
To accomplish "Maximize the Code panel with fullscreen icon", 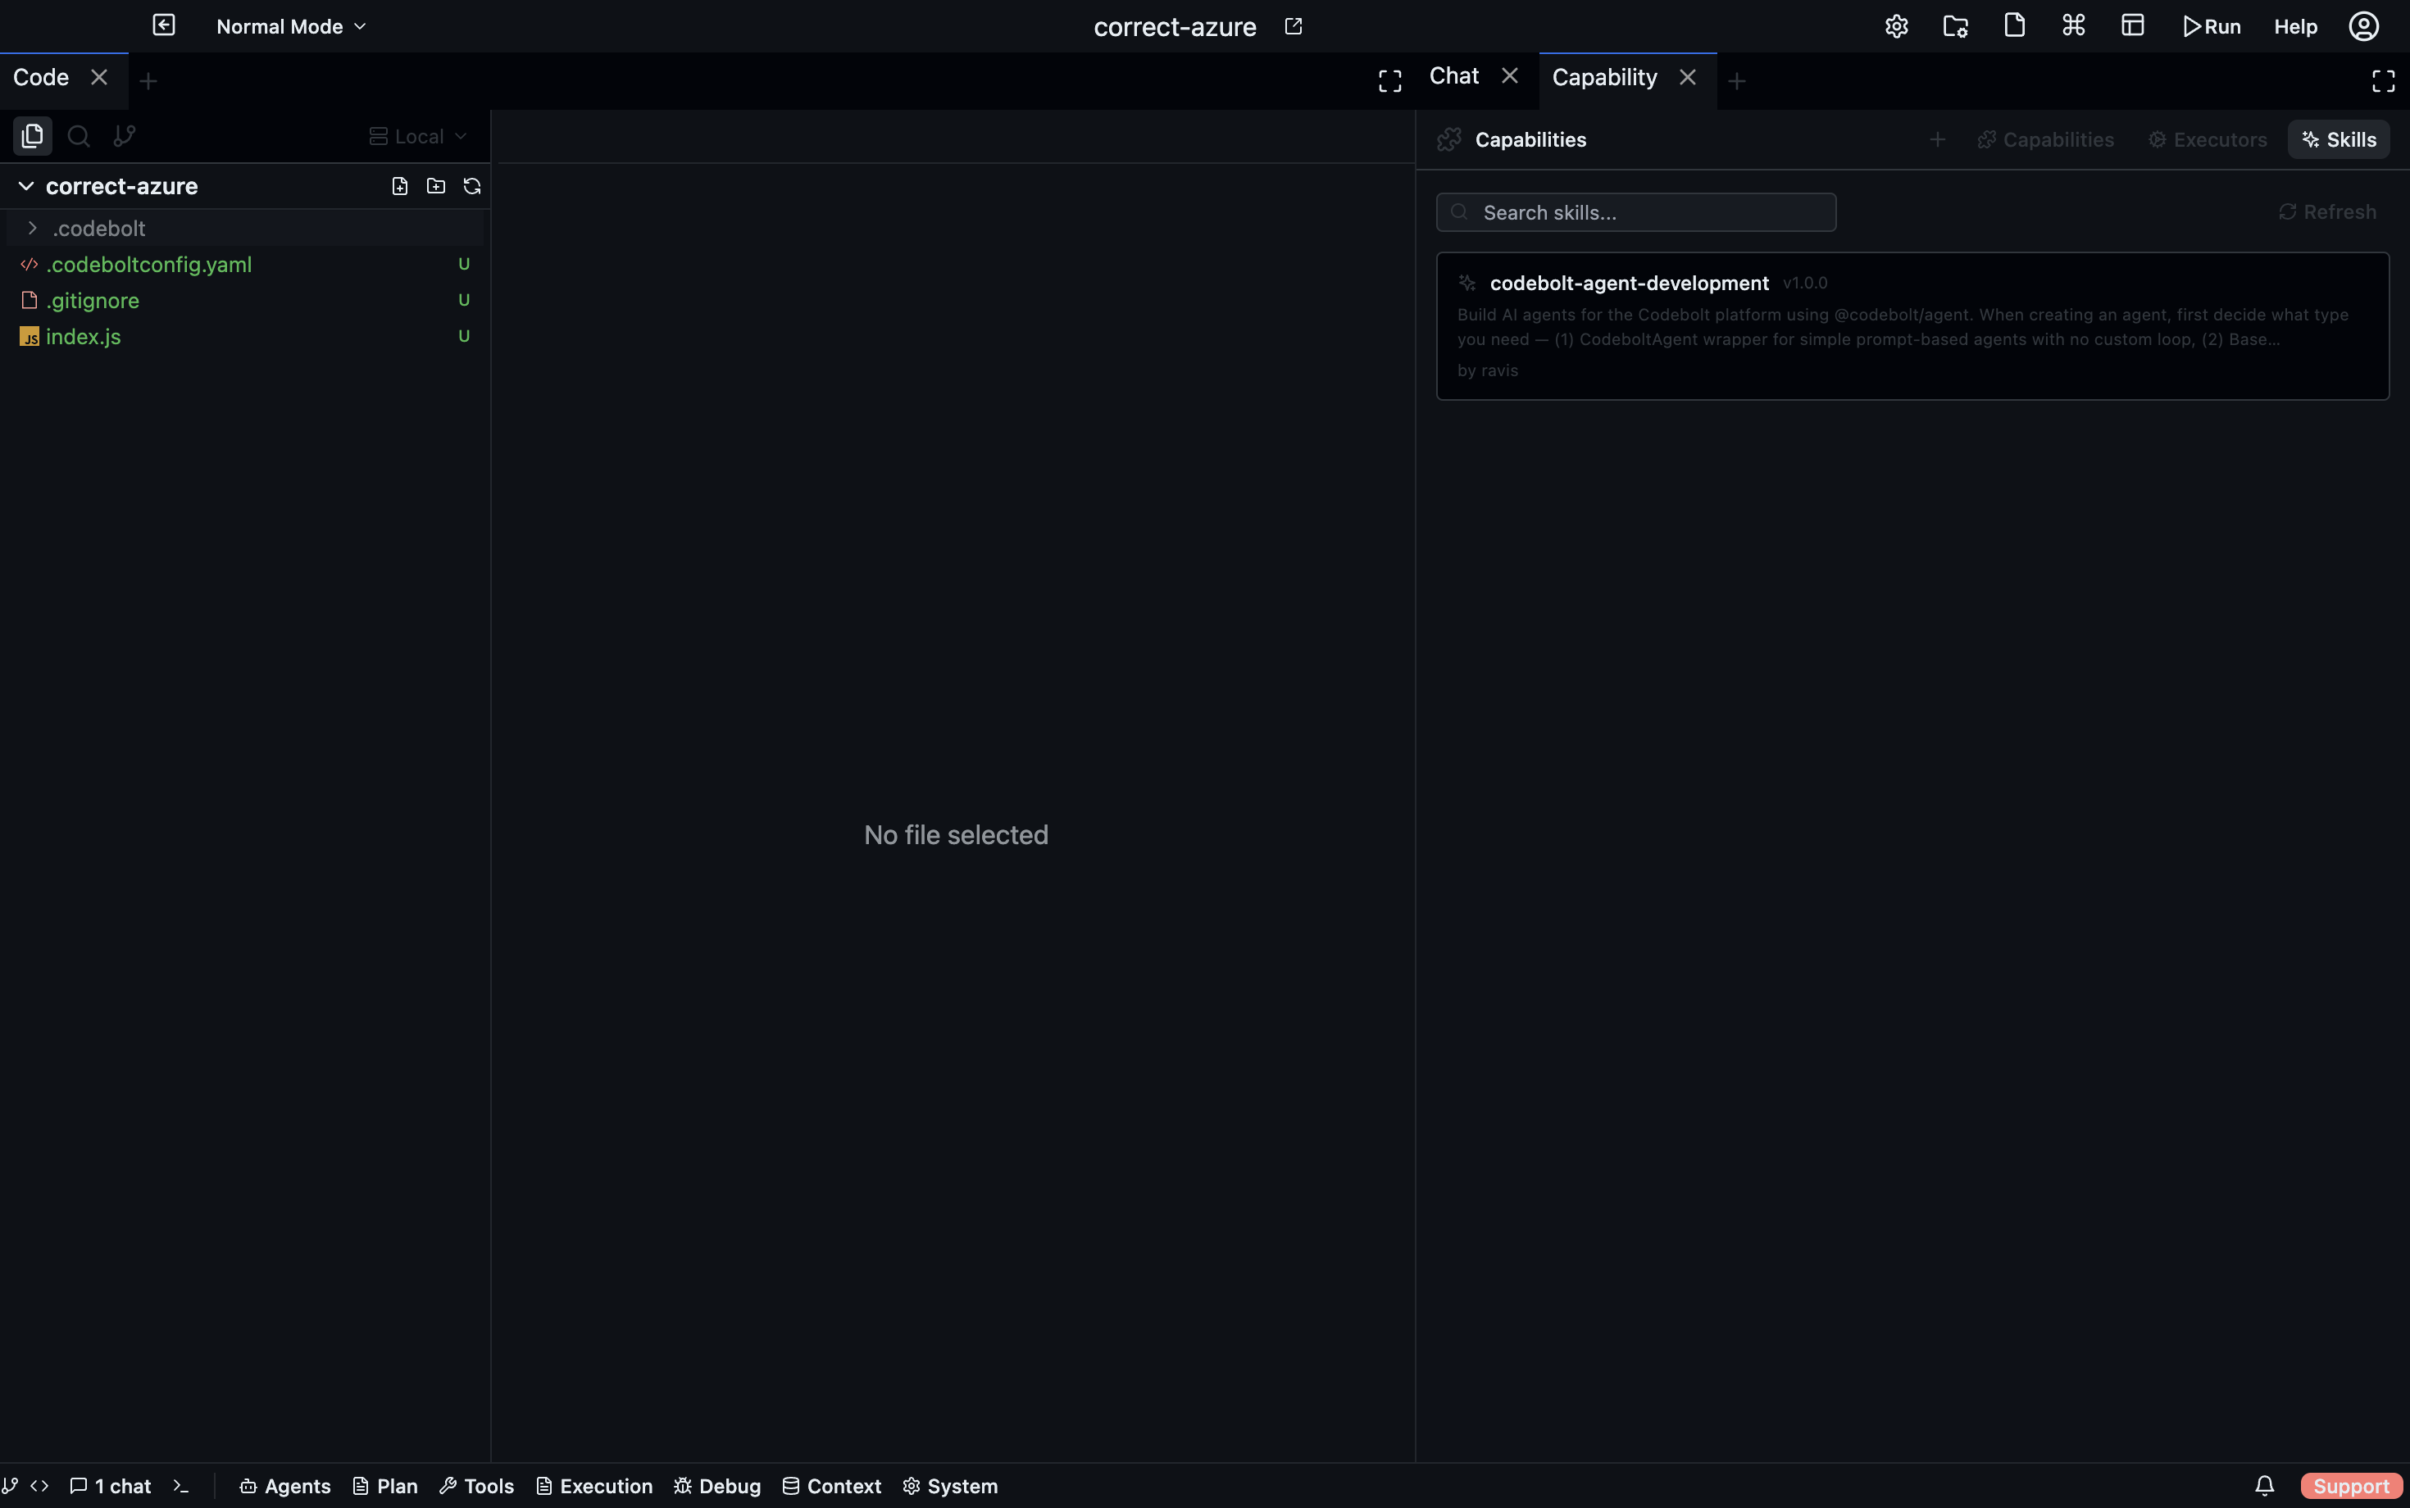I will click(x=1389, y=81).
